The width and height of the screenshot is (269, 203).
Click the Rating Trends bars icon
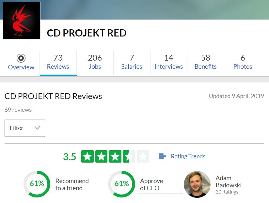(162, 156)
